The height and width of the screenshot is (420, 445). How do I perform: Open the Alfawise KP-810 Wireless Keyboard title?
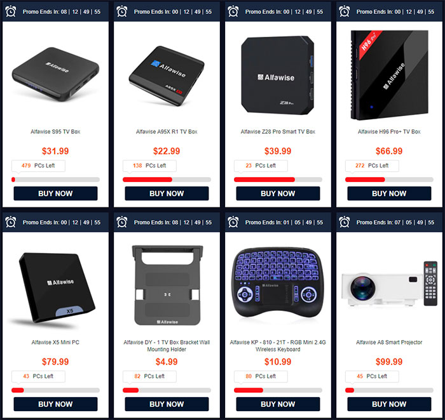point(278,346)
